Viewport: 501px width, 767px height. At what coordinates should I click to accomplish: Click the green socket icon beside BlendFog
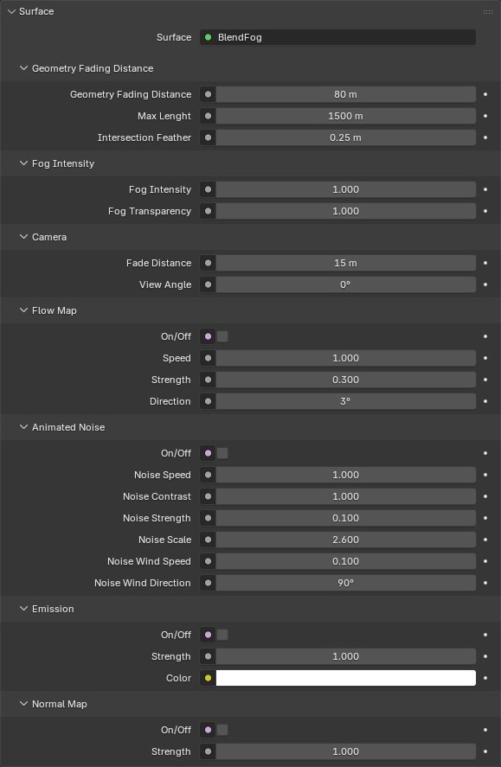(x=208, y=37)
